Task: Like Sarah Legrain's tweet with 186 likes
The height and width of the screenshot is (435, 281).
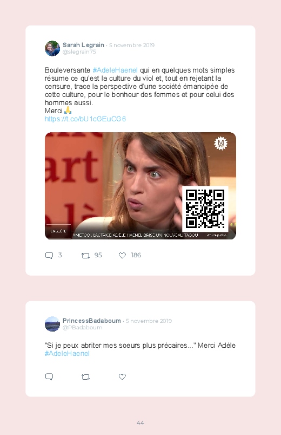Action: [122, 255]
